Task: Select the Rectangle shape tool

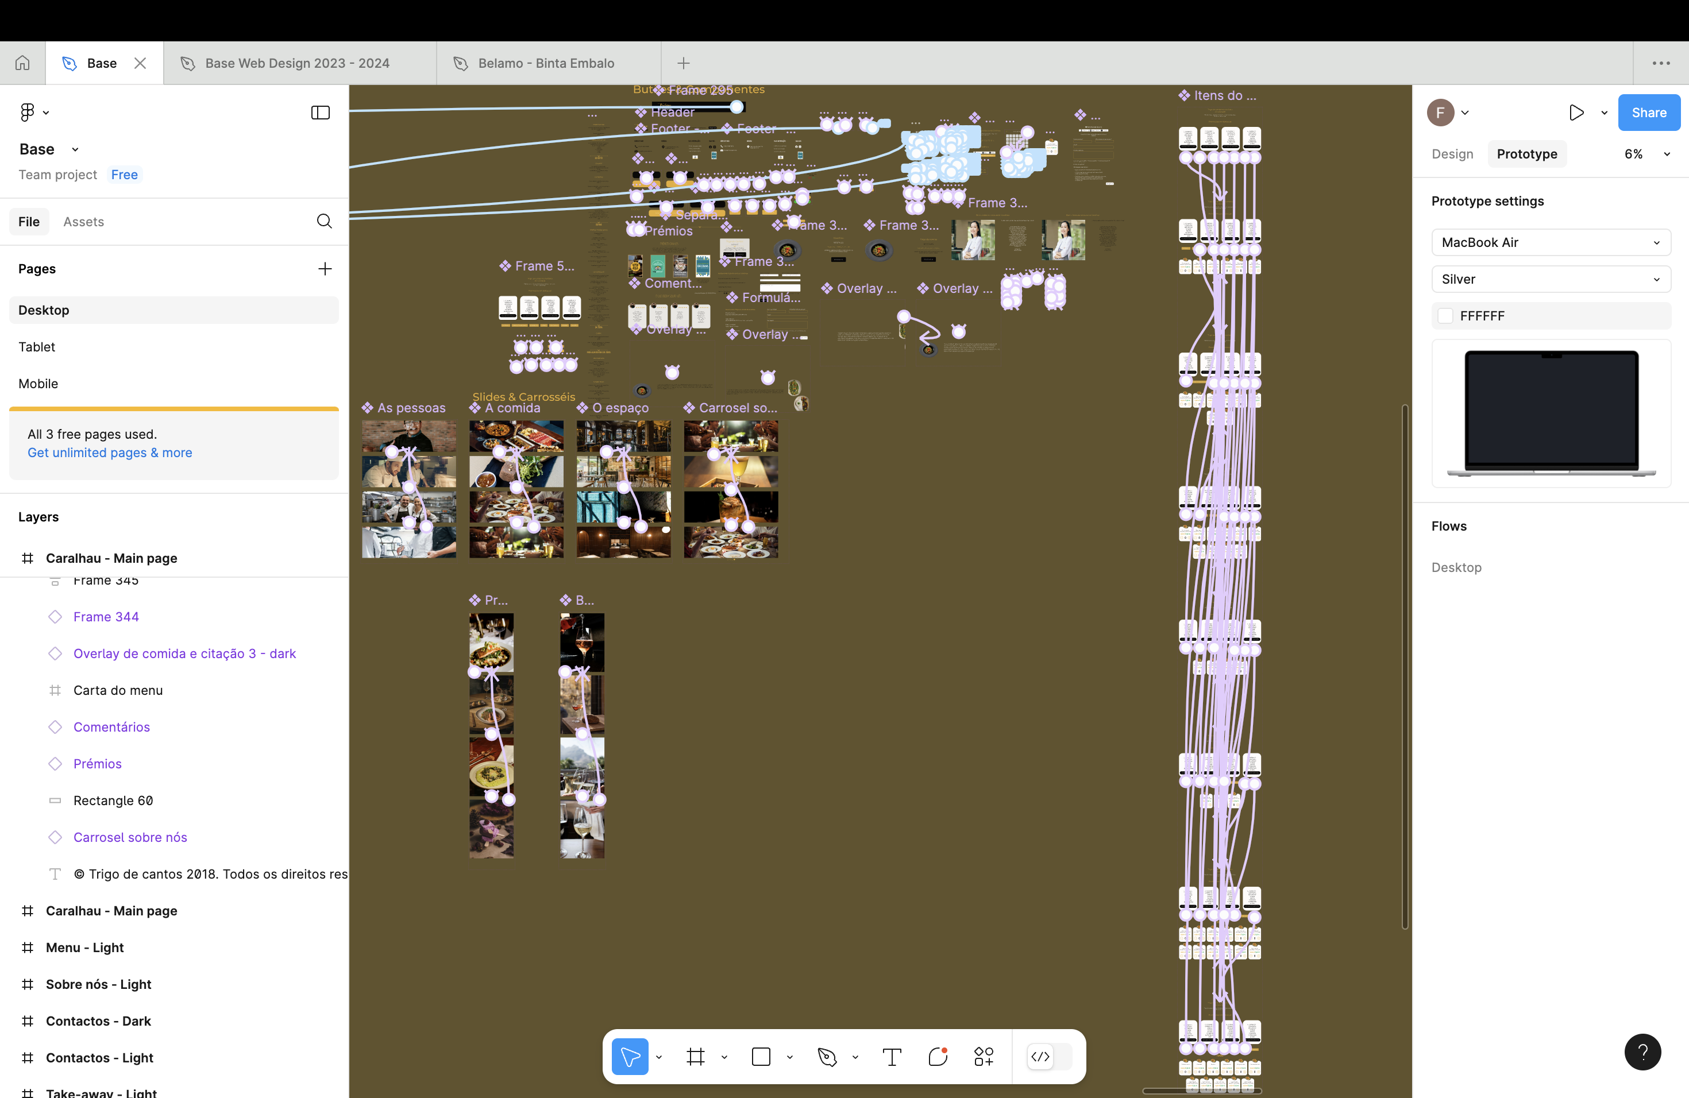Action: 761,1057
